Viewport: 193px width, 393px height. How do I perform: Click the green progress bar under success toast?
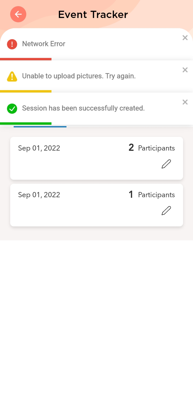click(x=26, y=123)
